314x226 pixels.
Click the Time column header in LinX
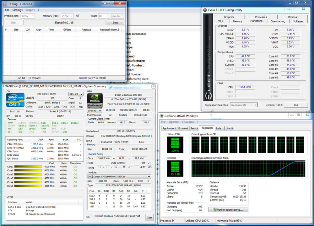(51, 30)
